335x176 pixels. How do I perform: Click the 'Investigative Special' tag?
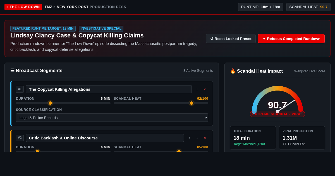[x=101, y=28]
